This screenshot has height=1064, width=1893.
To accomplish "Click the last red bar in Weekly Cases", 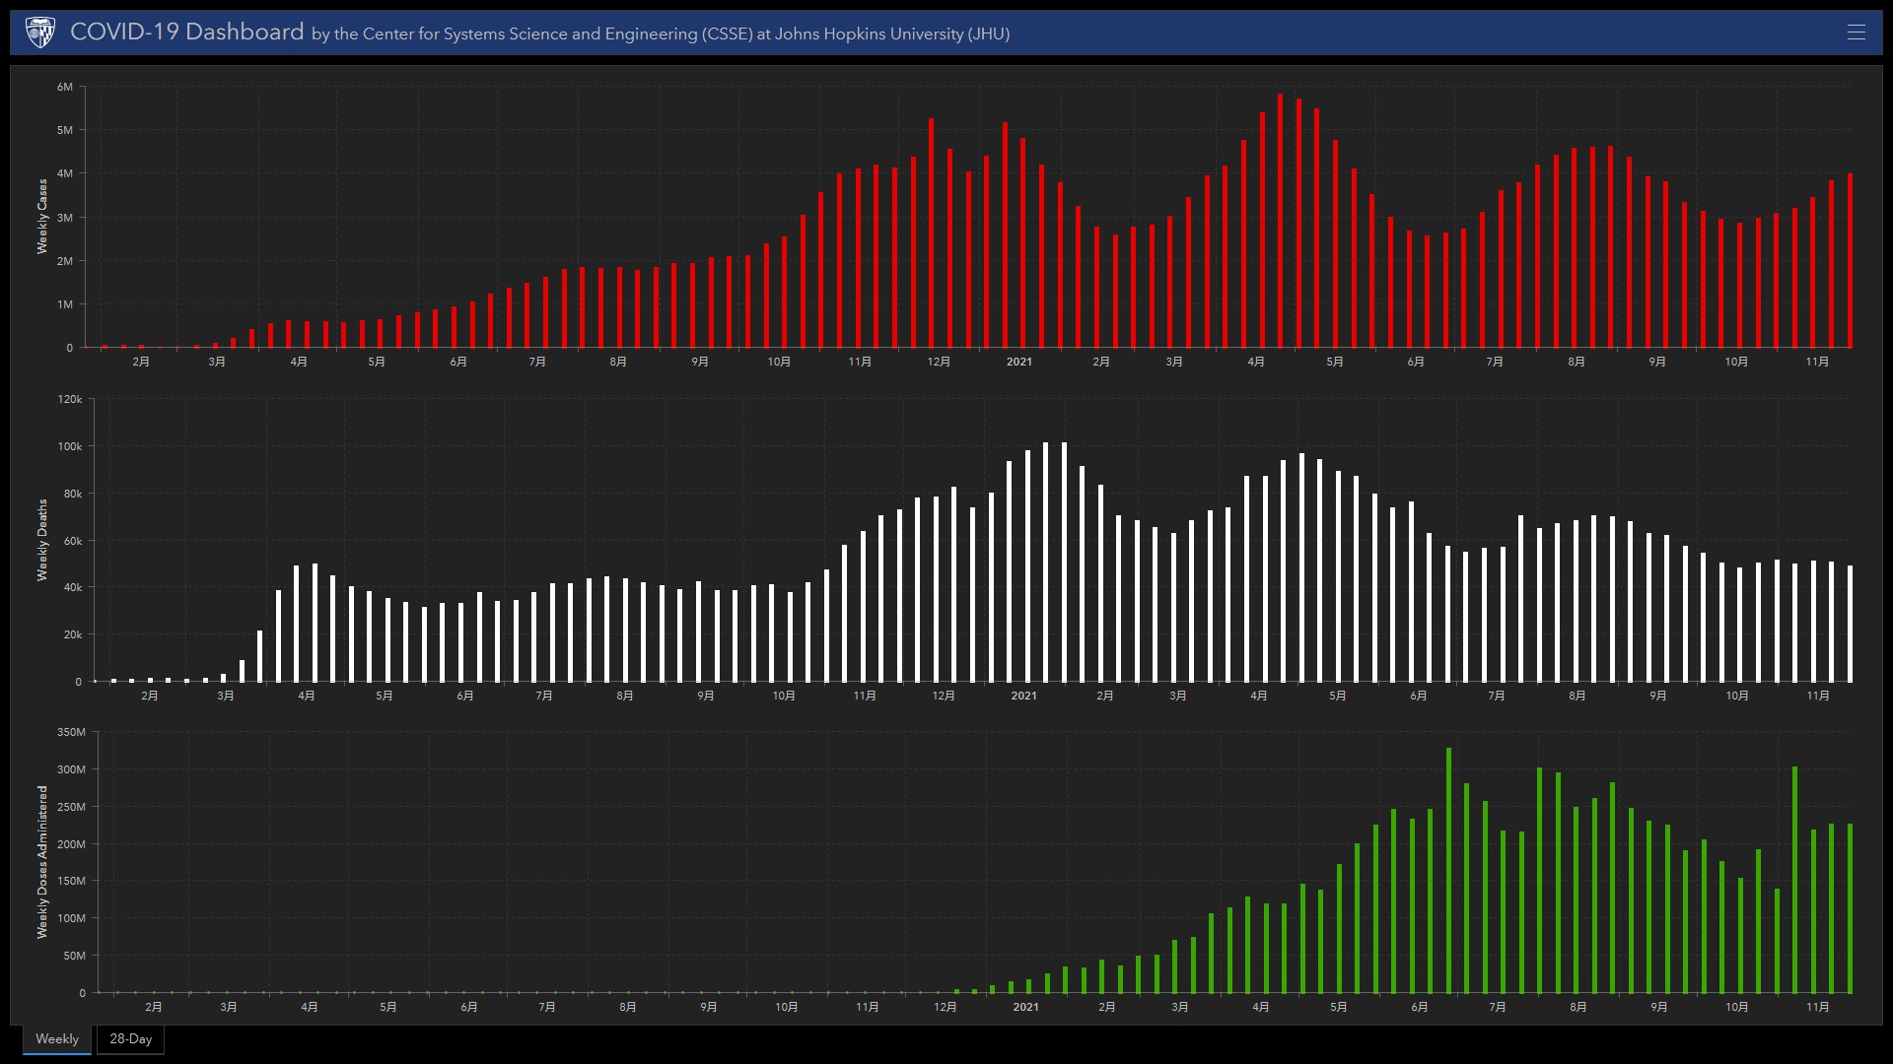I will tap(1850, 261).
